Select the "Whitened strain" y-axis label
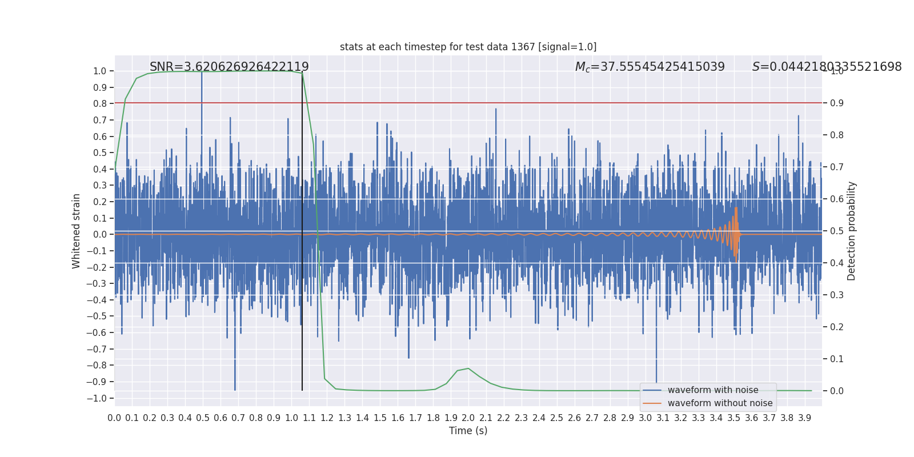 point(77,231)
